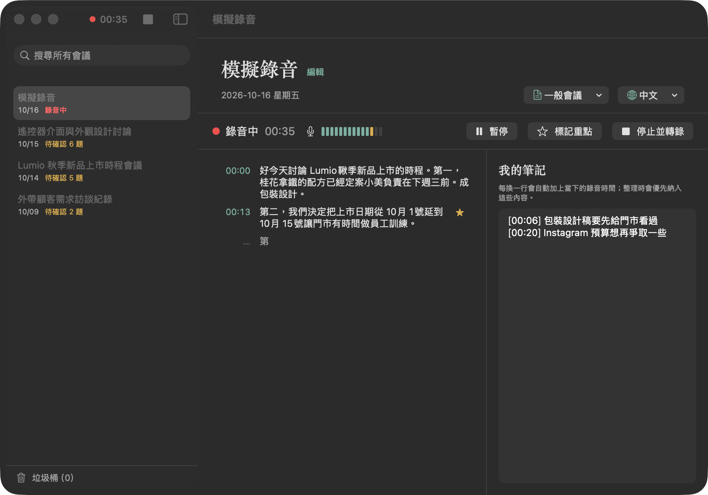Click the note line starting [00:20] Instagram
Viewport: 708px width, 495px height.
point(587,233)
